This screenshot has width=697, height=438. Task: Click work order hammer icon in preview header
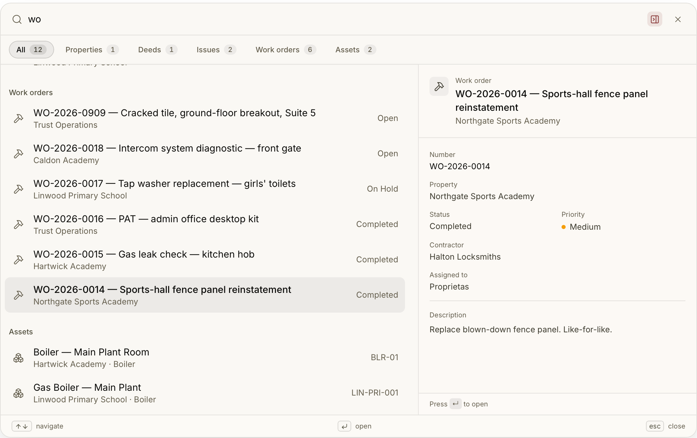click(439, 86)
